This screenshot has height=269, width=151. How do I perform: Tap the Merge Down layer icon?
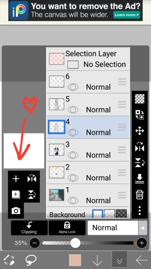(140, 179)
